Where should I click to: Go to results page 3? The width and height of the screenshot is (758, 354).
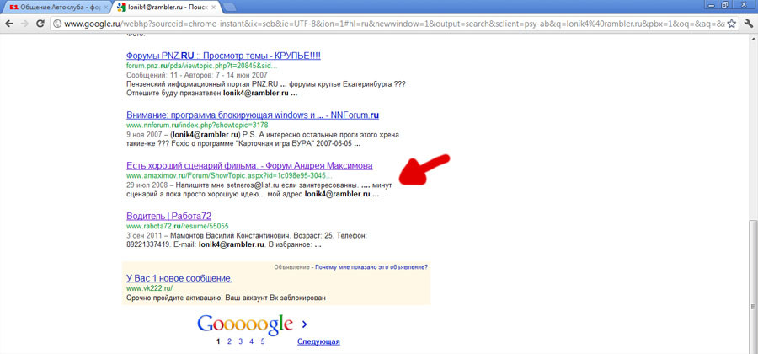point(240,341)
